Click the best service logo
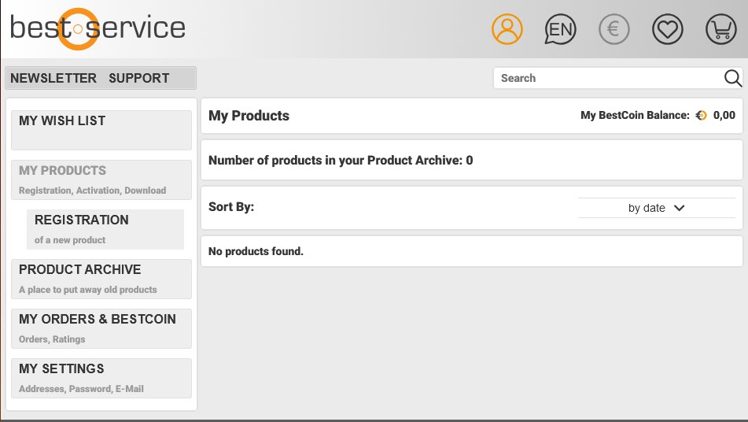 click(98, 28)
